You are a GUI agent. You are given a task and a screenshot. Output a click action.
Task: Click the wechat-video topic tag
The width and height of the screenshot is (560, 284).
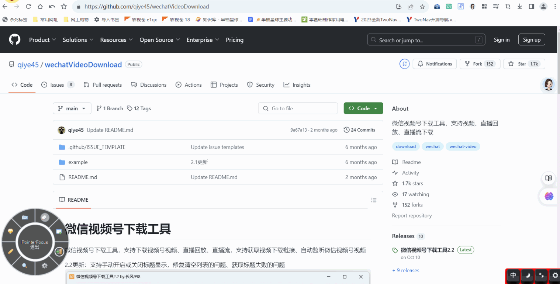point(463,146)
